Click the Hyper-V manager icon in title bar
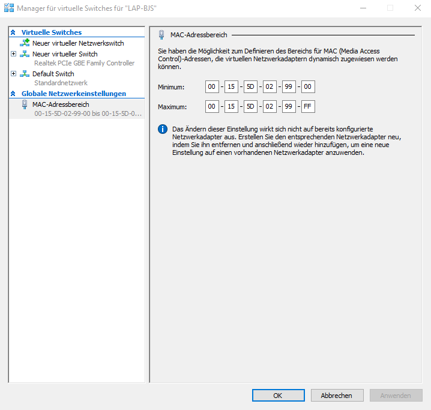Viewport: 431px width, 410px height. pos(9,8)
